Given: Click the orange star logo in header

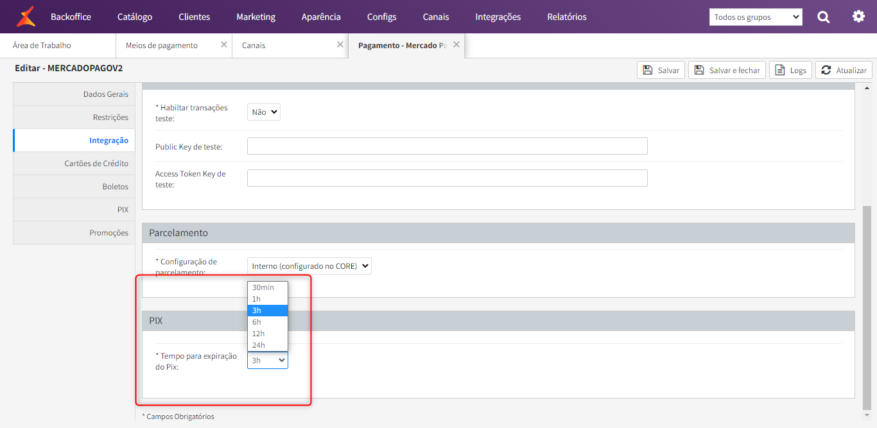Looking at the screenshot, I should [26, 16].
